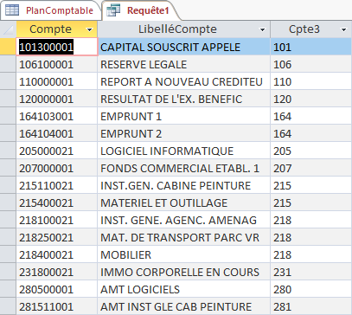Click EMPRUNT 2 cell
Image resolution: width=352 pixels, height=315 pixels.
tap(184, 133)
